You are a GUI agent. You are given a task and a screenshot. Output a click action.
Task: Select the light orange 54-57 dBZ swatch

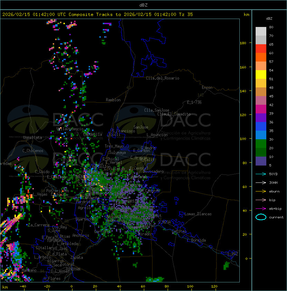[x=261, y=66]
